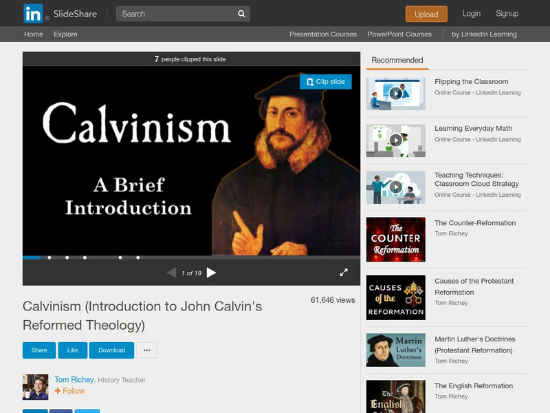Click the search magnifier icon
Viewport: 550px width, 413px height.
pos(241,14)
